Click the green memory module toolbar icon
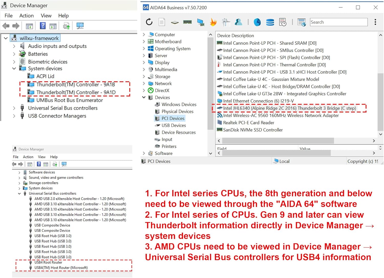 coord(187,22)
